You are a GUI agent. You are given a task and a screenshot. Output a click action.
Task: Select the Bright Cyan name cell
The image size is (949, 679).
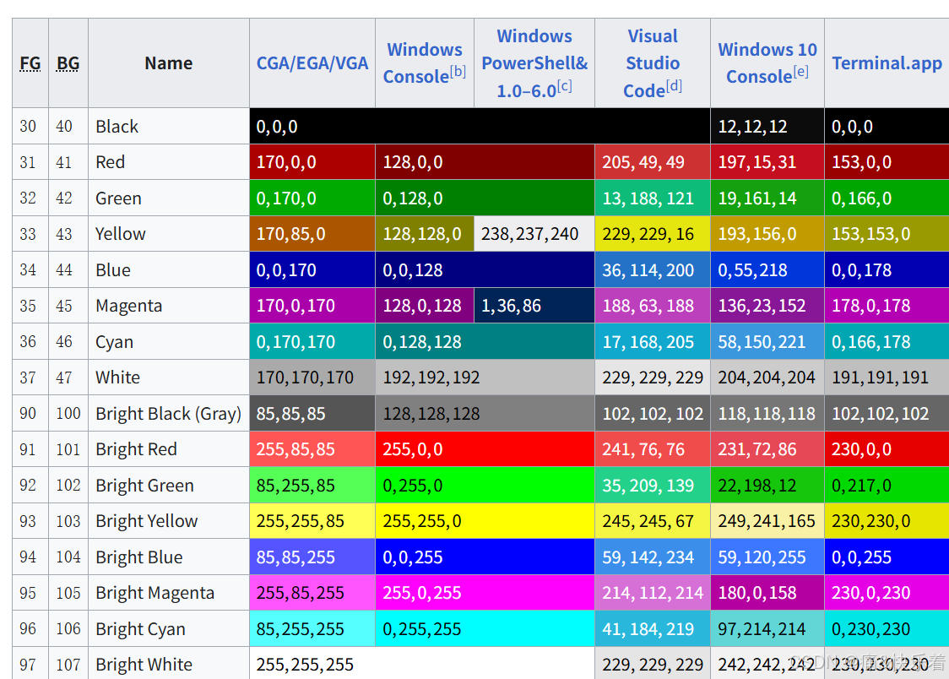tap(169, 628)
